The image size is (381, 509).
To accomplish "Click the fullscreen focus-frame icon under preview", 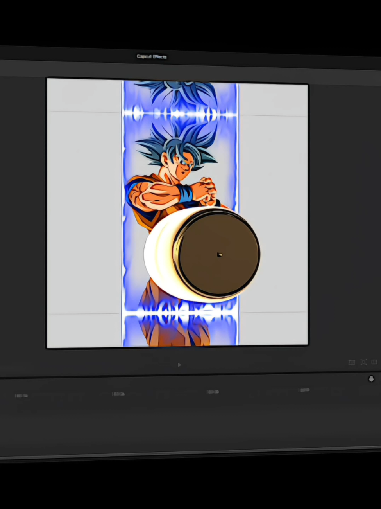I will click(x=363, y=362).
